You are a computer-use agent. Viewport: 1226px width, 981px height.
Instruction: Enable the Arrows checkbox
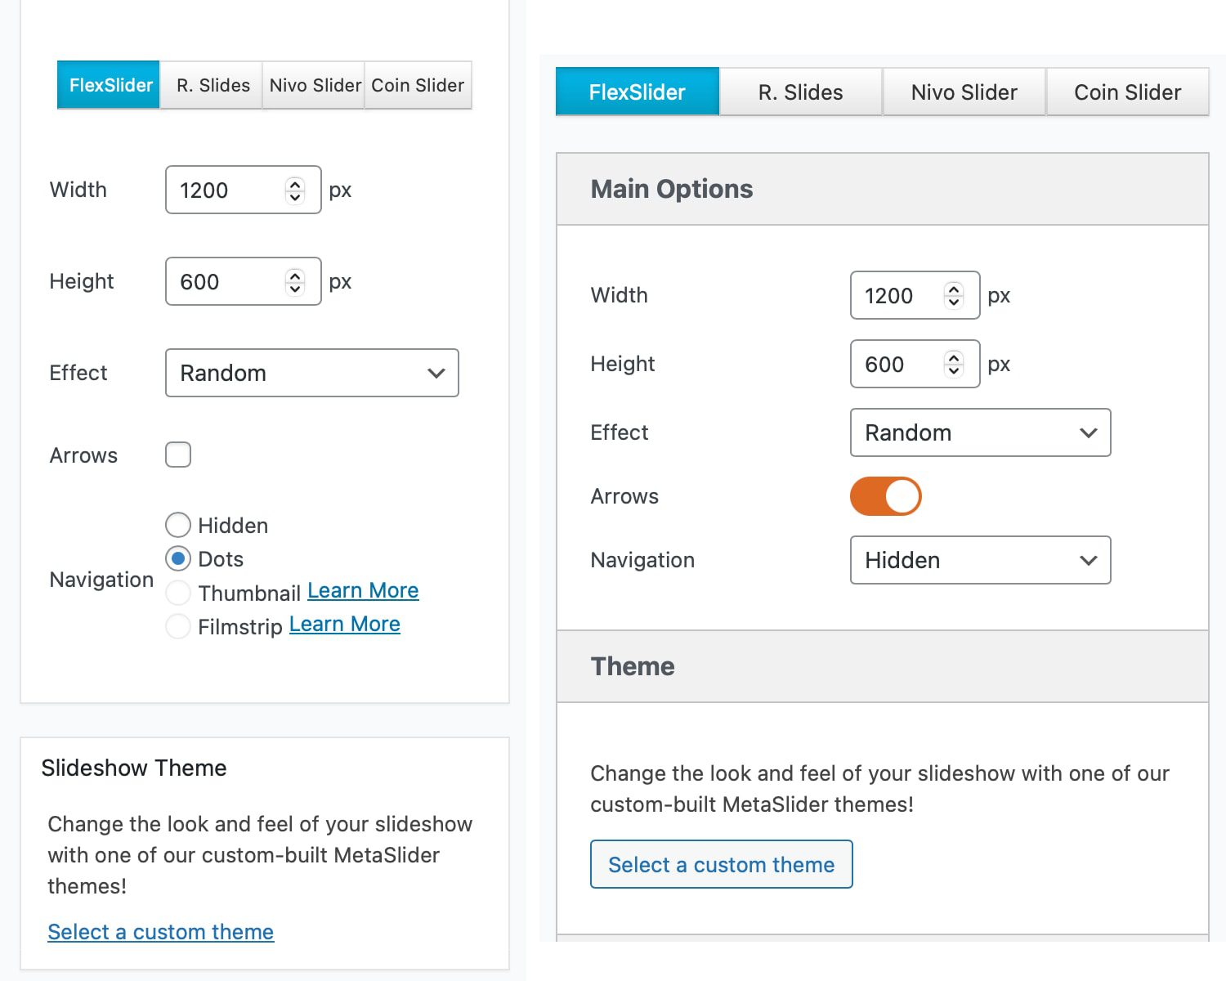[x=178, y=455]
